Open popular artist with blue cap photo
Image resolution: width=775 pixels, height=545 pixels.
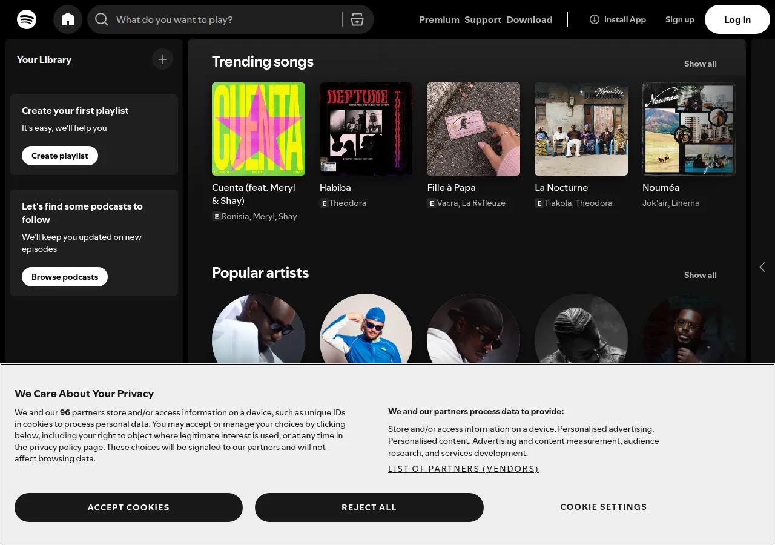pyautogui.click(x=366, y=329)
